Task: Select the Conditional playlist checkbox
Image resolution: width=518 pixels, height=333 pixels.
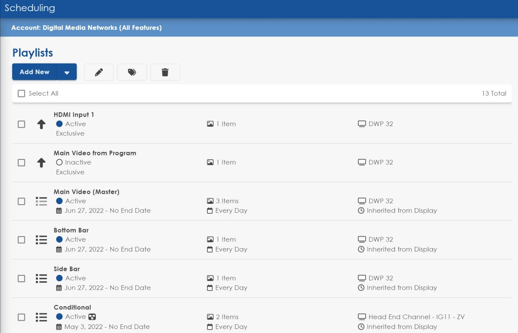Action: [x=21, y=317]
